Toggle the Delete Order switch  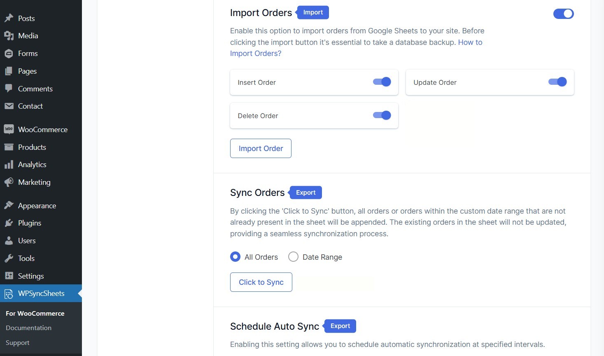click(x=382, y=115)
